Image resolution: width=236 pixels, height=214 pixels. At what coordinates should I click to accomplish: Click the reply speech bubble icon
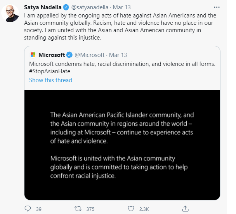[x=28, y=209]
